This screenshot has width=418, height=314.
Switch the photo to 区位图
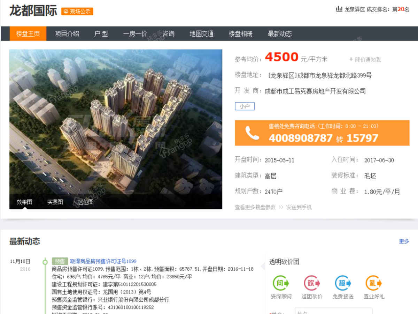(x=86, y=202)
